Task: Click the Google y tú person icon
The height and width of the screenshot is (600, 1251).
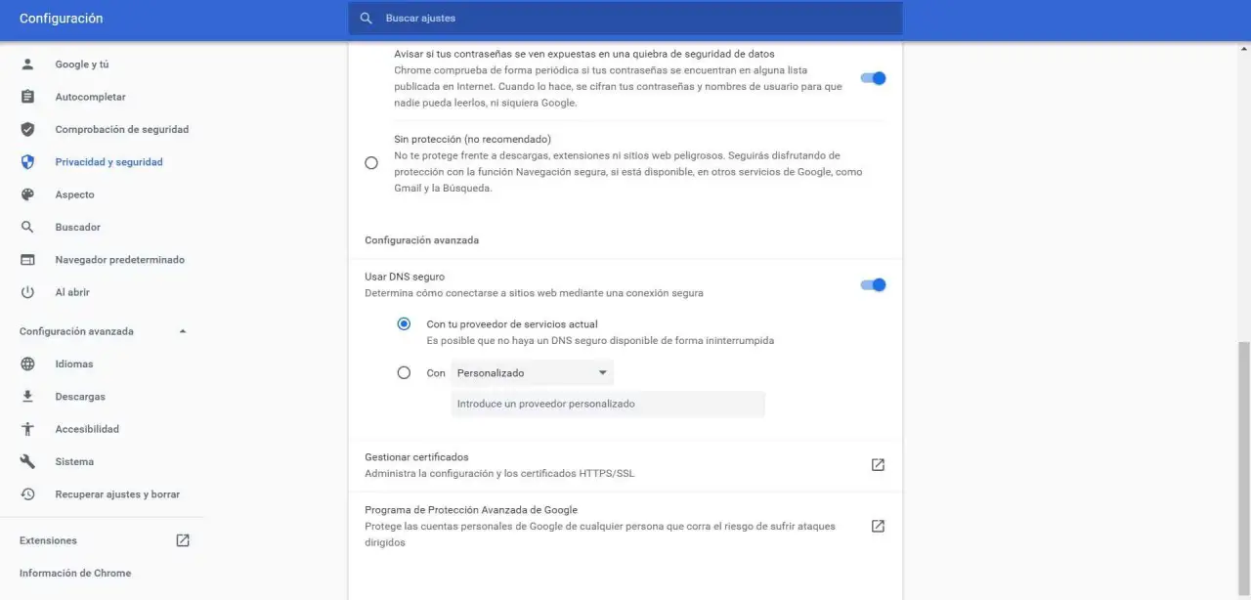Action: pyautogui.click(x=27, y=64)
